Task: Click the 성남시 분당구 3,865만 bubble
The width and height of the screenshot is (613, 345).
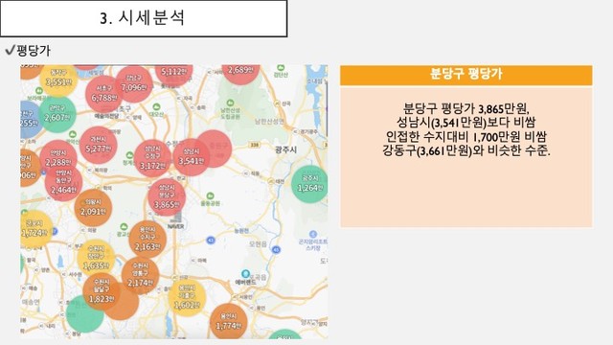Action: click(x=167, y=197)
